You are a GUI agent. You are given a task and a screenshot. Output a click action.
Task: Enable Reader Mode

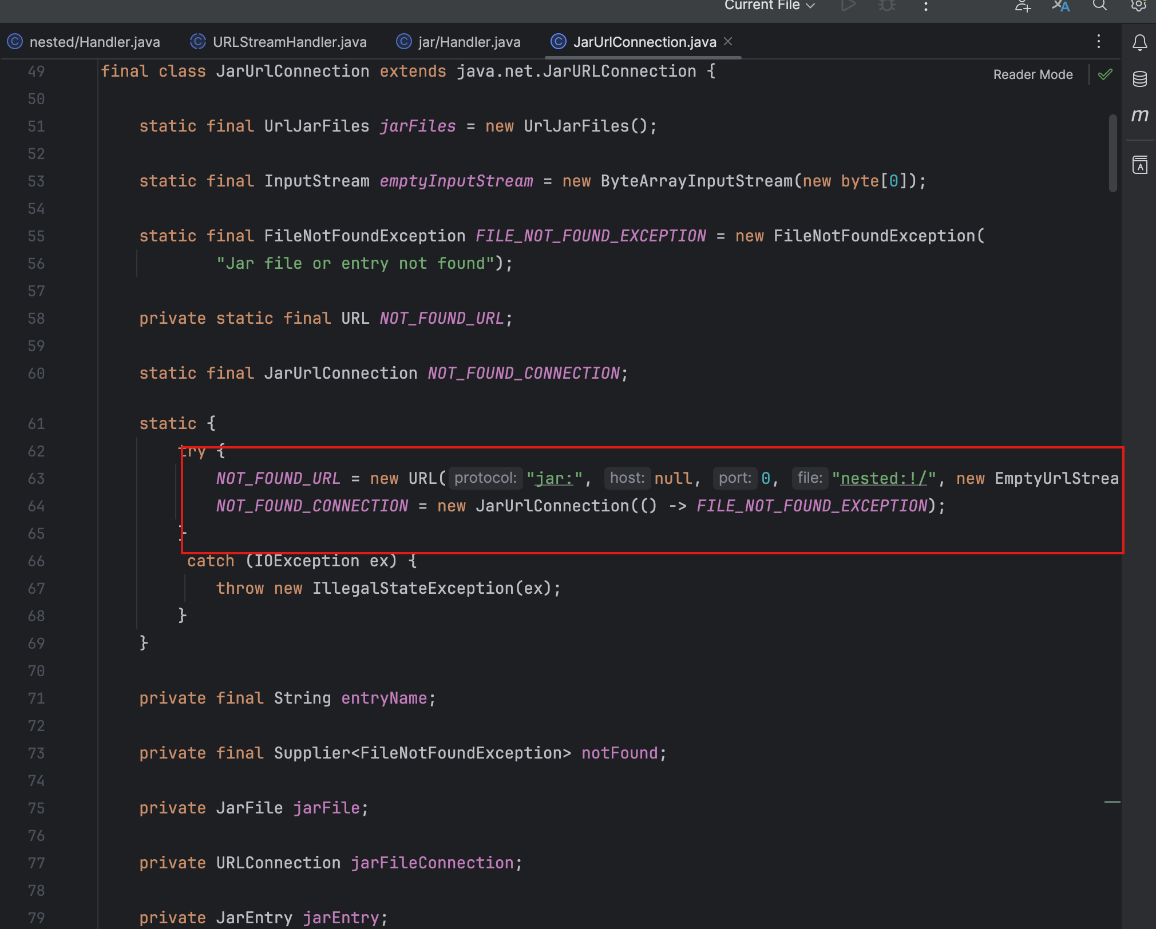(1032, 74)
